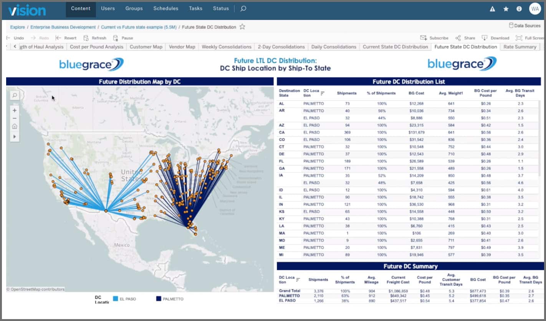Click the $877,473 BG Cost total
Screen dimensions: 546x321
pyautogui.click(x=478, y=291)
